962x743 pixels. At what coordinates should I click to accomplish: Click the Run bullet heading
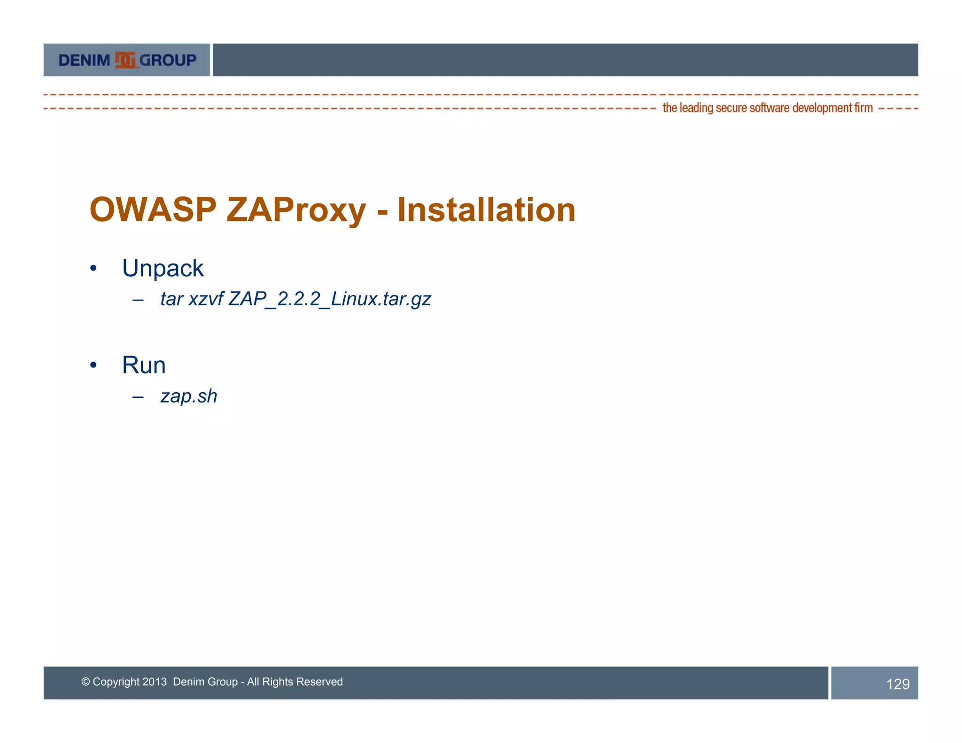coord(144,365)
